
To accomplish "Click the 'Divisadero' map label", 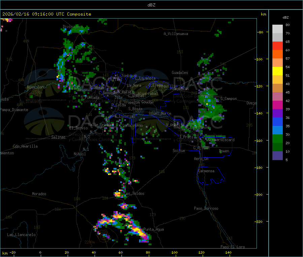I will (73, 27).
